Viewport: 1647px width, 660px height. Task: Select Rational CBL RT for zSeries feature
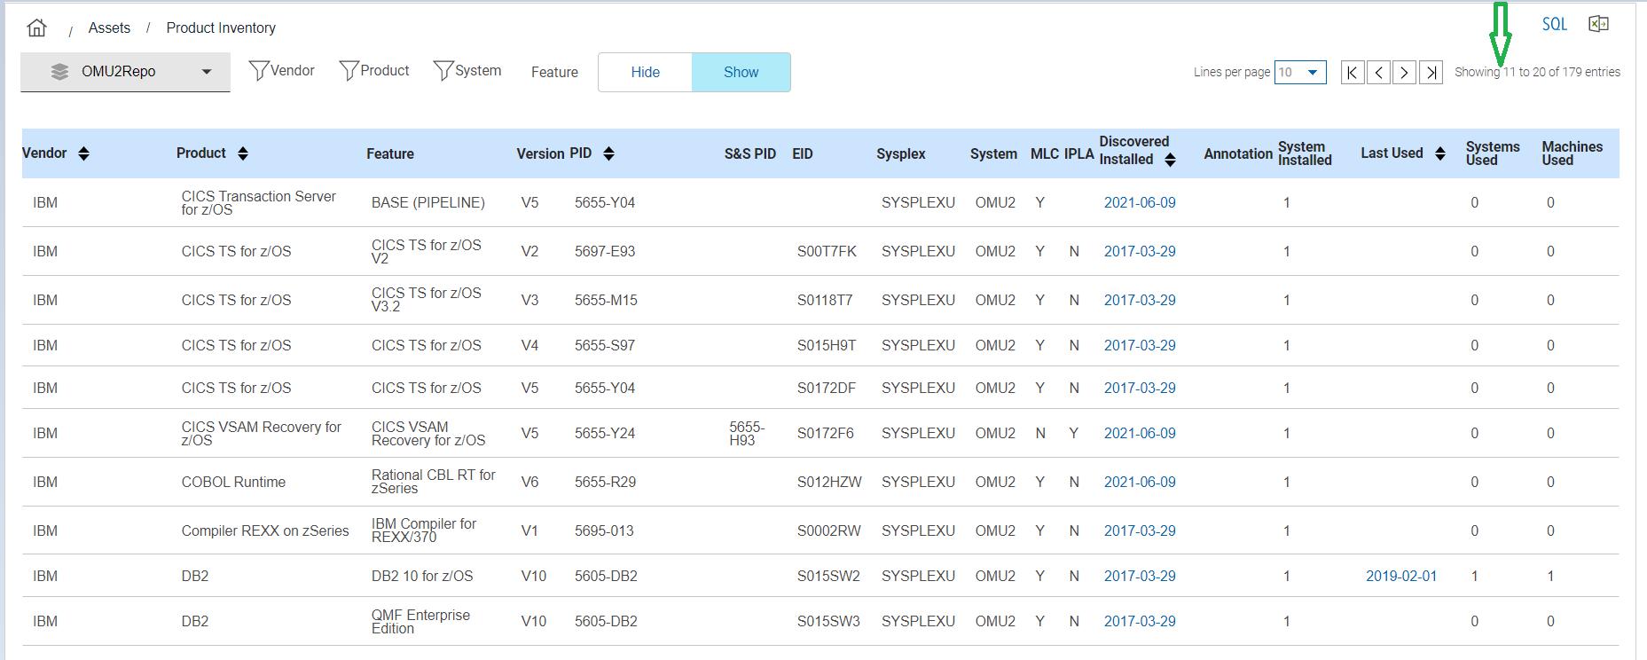[434, 482]
